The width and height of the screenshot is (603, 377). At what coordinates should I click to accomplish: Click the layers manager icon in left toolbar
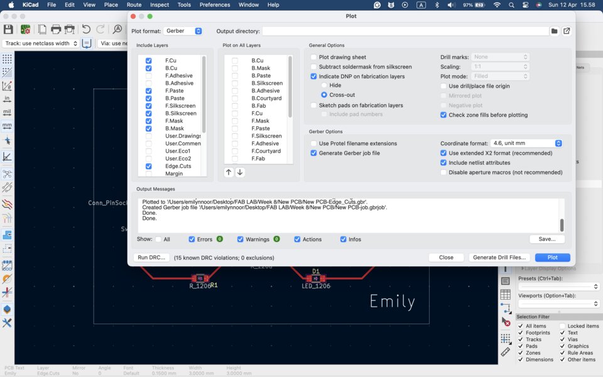pos(7,309)
